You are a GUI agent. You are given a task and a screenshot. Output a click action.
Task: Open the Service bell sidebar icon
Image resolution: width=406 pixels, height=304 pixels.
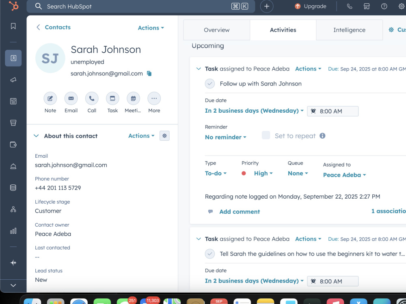(x=13, y=166)
